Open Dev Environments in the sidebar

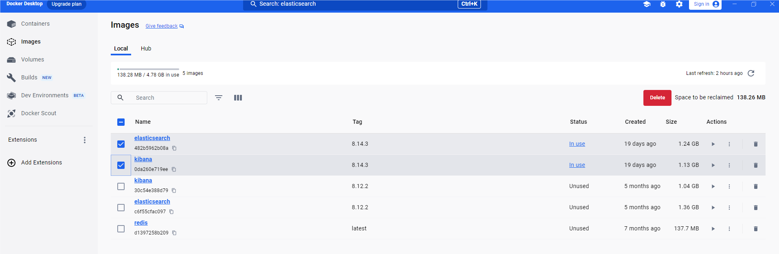point(45,95)
